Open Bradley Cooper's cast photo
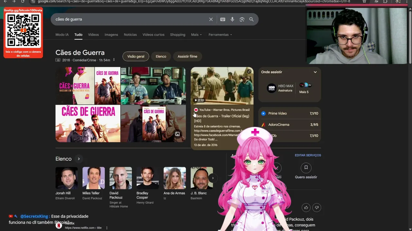The image size is (412, 231). [x=148, y=178]
